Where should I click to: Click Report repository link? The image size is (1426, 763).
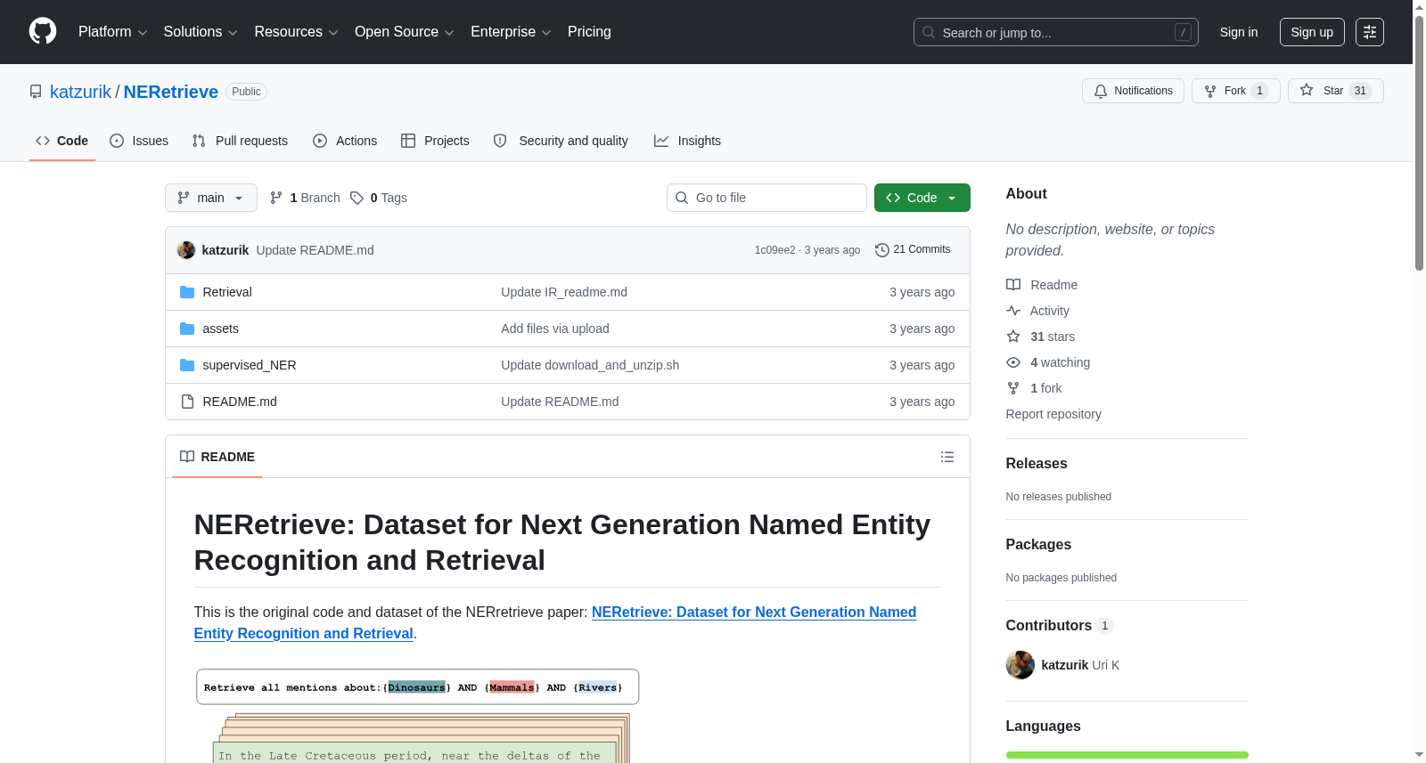[x=1053, y=414]
